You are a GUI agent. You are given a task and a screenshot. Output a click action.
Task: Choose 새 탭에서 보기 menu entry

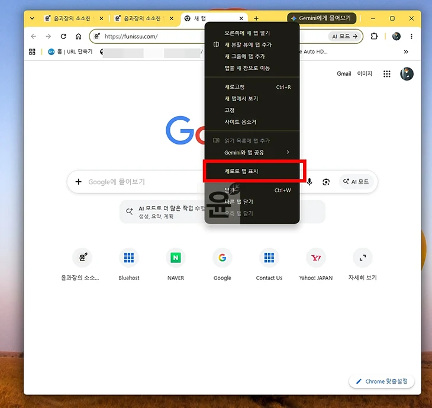(x=252, y=98)
